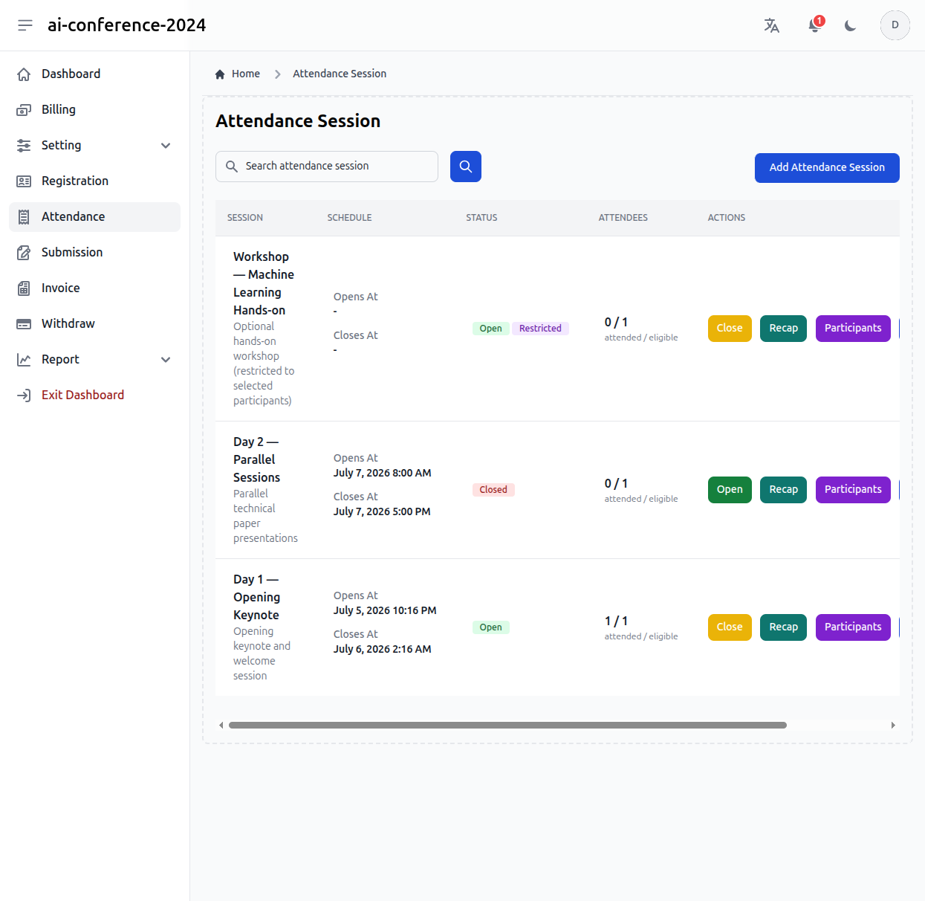Close the Machine Learning Workshop session
This screenshot has width=925, height=901.
tap(730, 329)
